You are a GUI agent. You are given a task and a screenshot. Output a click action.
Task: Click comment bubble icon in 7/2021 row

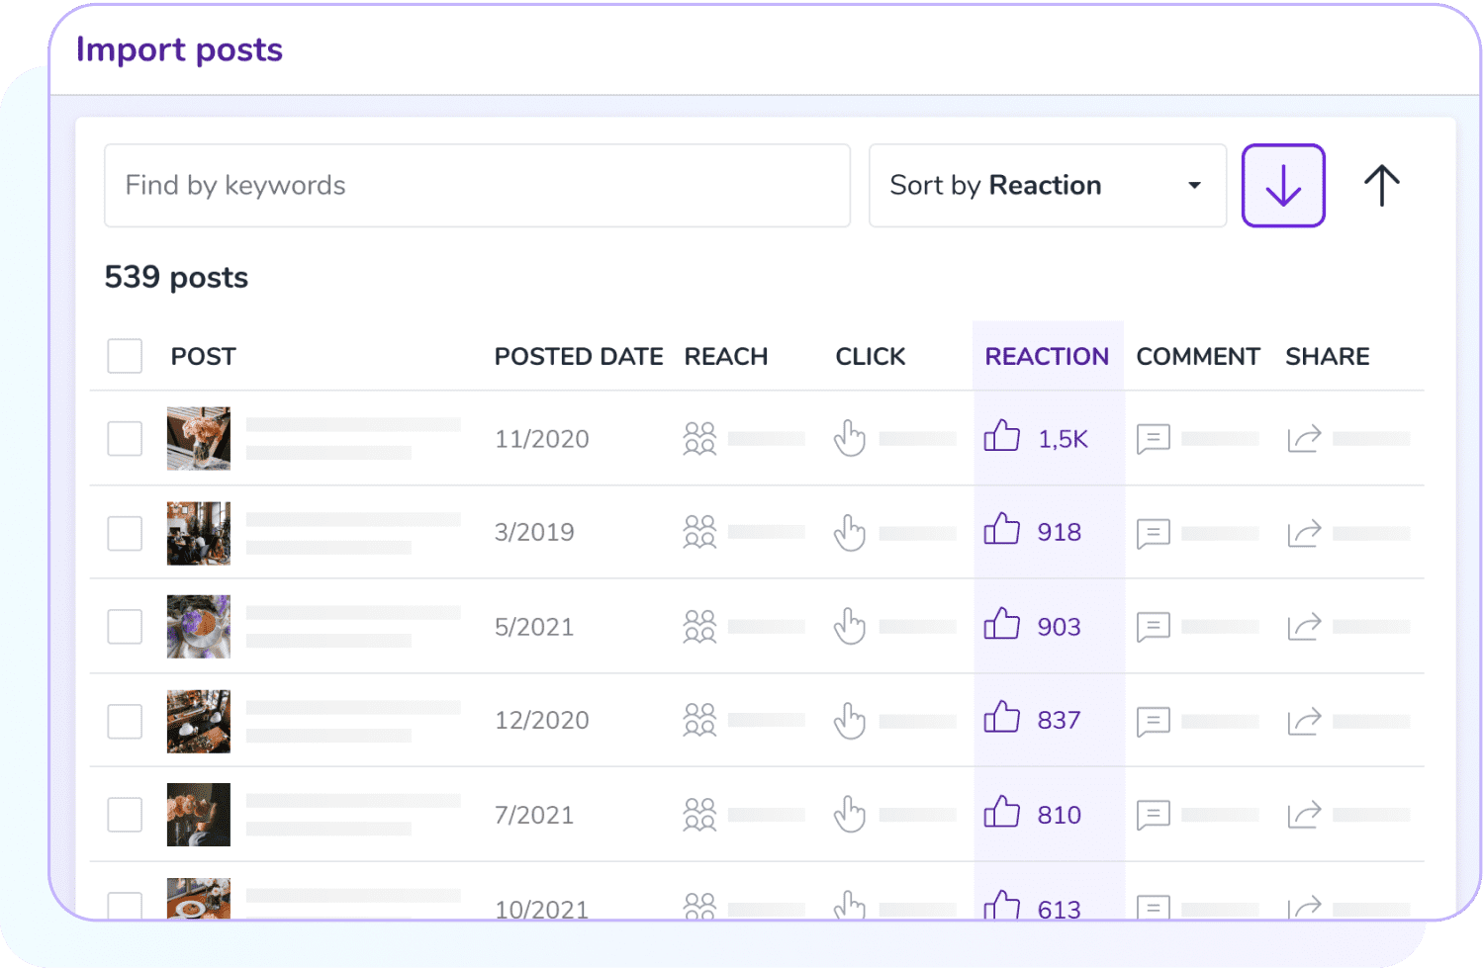click(1154, 816)
